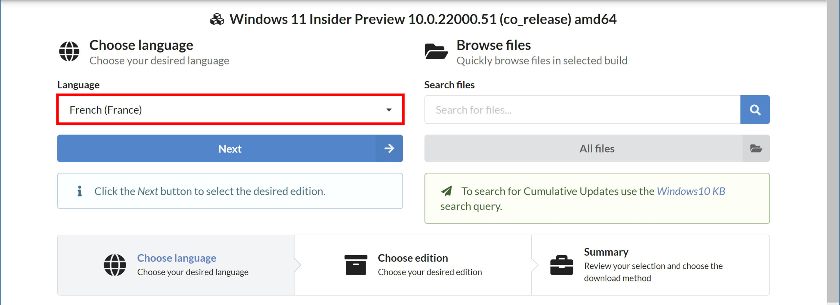Screen dimensions: 840x305
Task: Click the 'Choose your desired language' subtitle under the heading
Action: click(159, 61)
